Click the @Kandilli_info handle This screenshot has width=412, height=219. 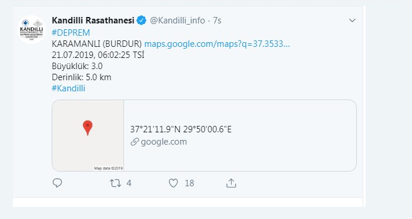tap(177, 20)
